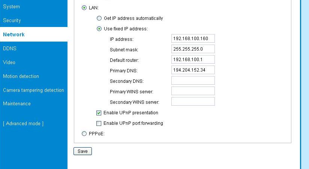Image resolution: width=309 pixels, height=169 pixels.
Task: Switch to Advanced mode
Action: tap(23, 124)
